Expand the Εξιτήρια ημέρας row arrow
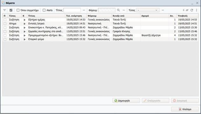The height and width of the screenshot is (114, 201). 24,20
